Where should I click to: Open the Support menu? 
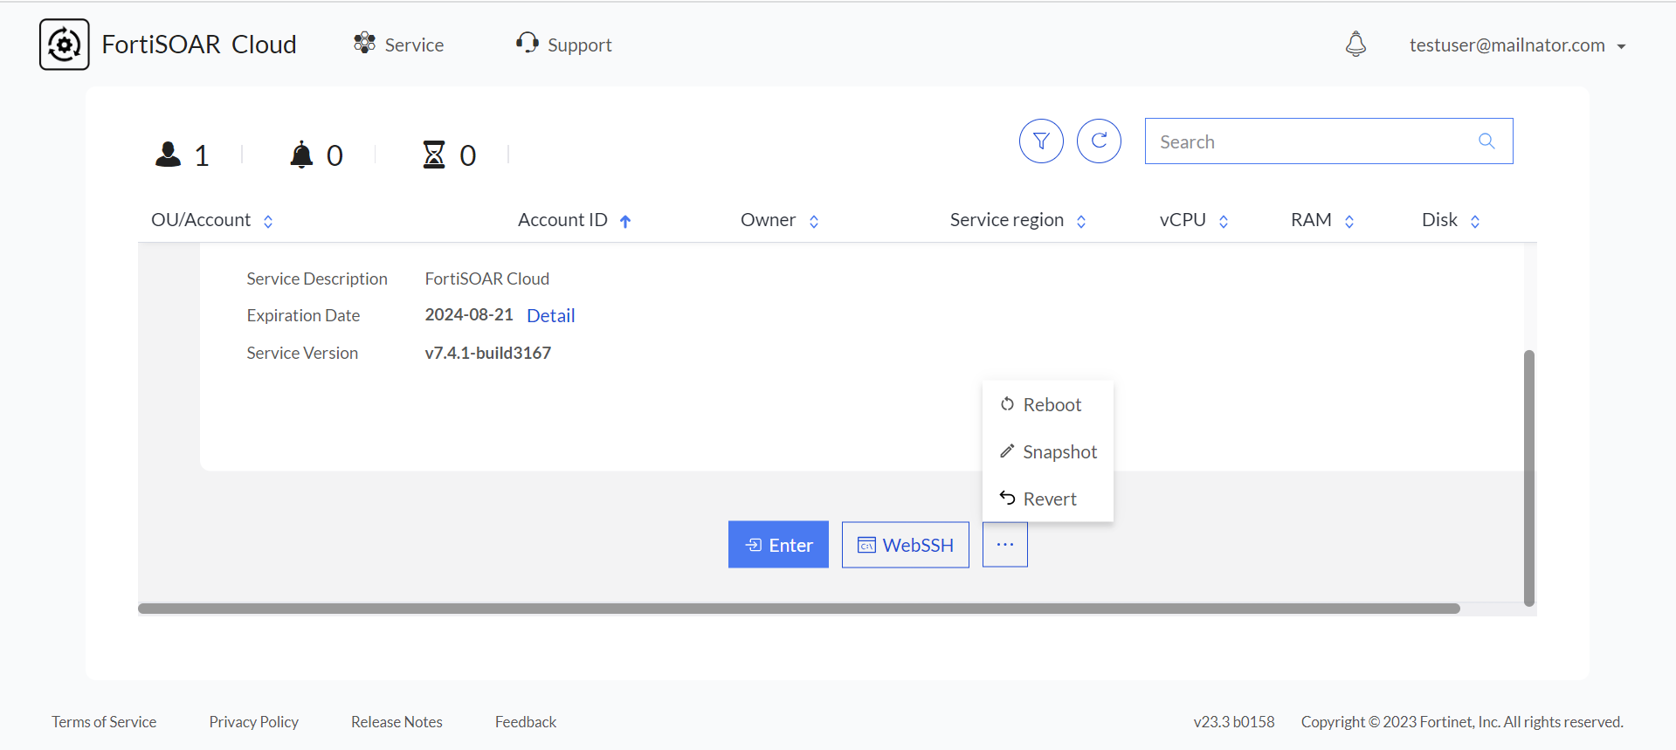tap(563, 45)
